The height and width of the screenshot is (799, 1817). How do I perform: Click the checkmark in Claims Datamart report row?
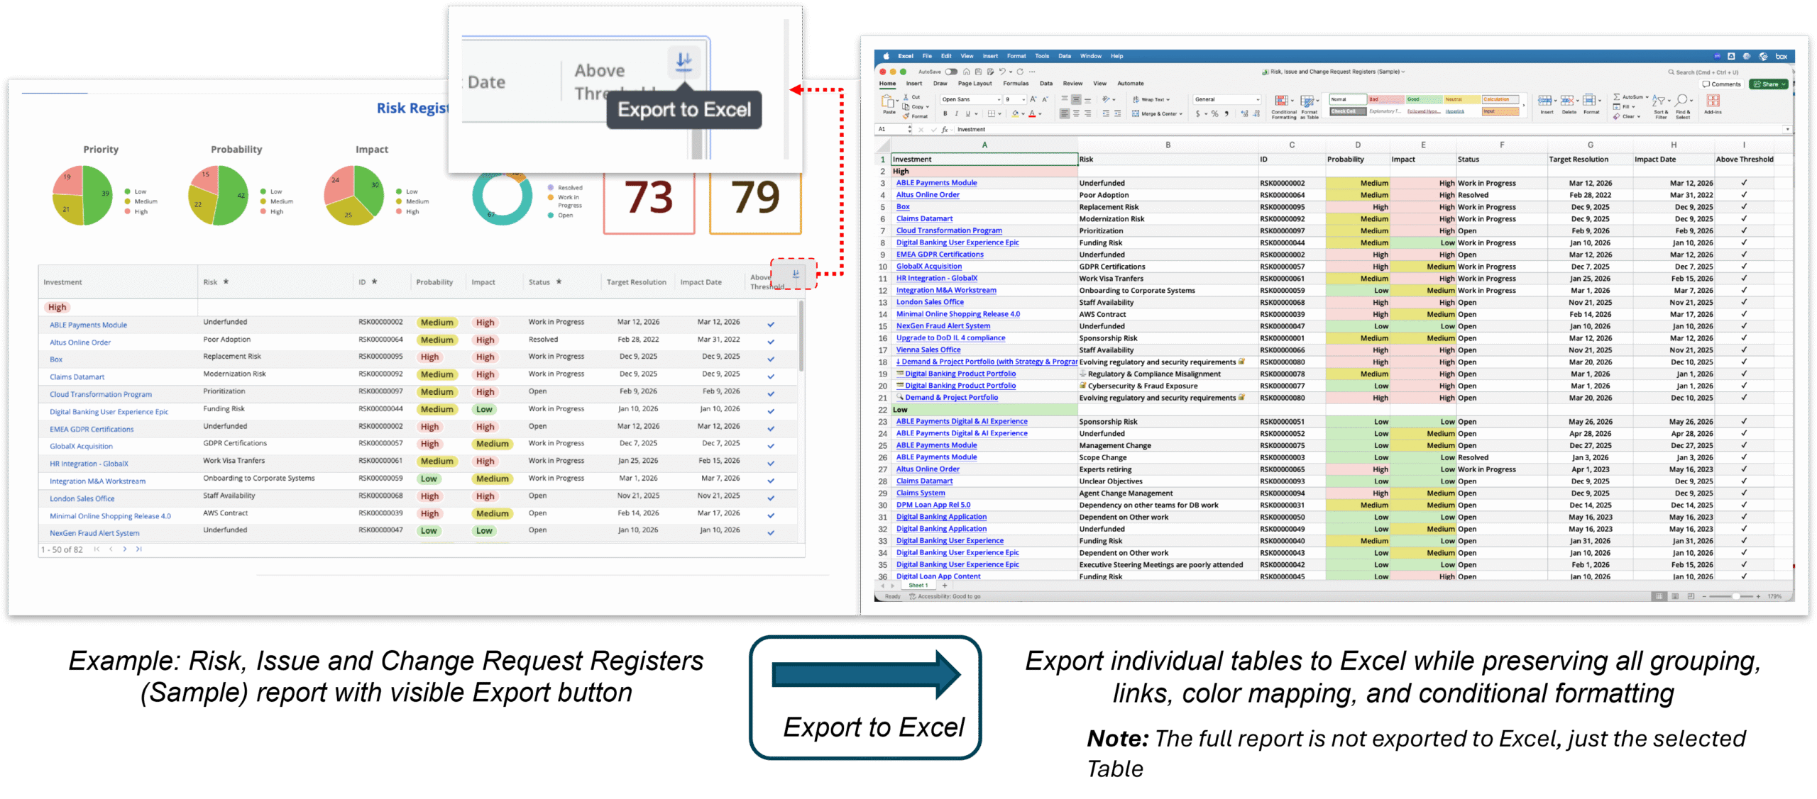click(x=771, y=376)
